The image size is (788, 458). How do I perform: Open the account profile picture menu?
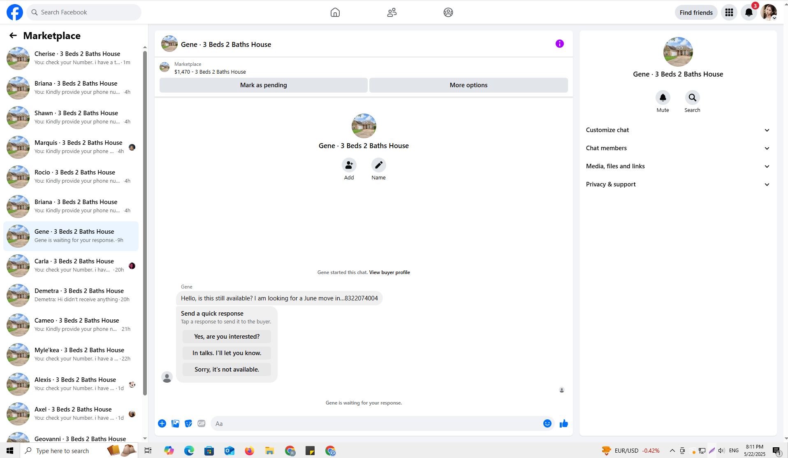click(769, 12)
